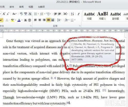Click the [2] citation after naked DNA
The image size is (128, 107).
click(71, 65)
